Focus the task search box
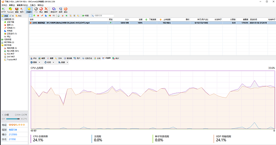 coord(102,16)
